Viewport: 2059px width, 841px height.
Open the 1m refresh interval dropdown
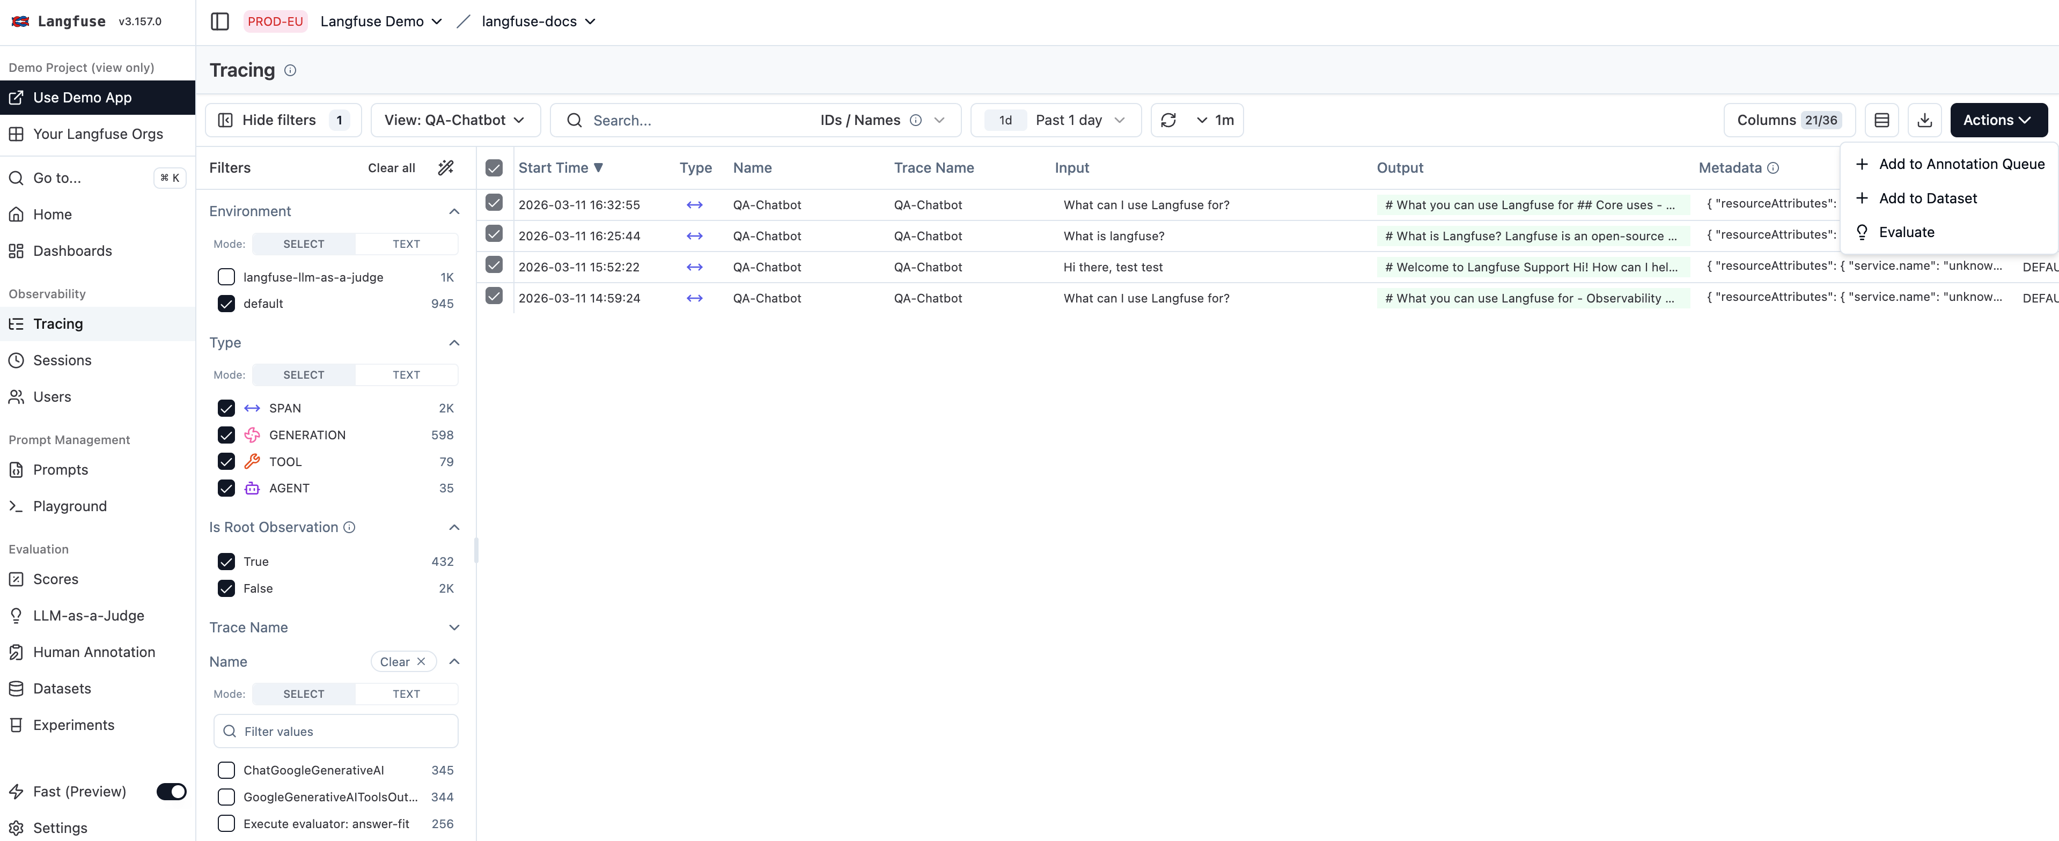point(1215,120)
